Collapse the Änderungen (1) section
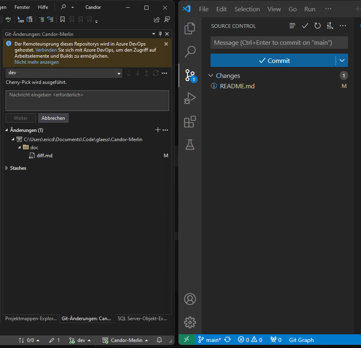The width and height of the screenshot is (361, 348). pyautogui.click(x=6, y=130)
